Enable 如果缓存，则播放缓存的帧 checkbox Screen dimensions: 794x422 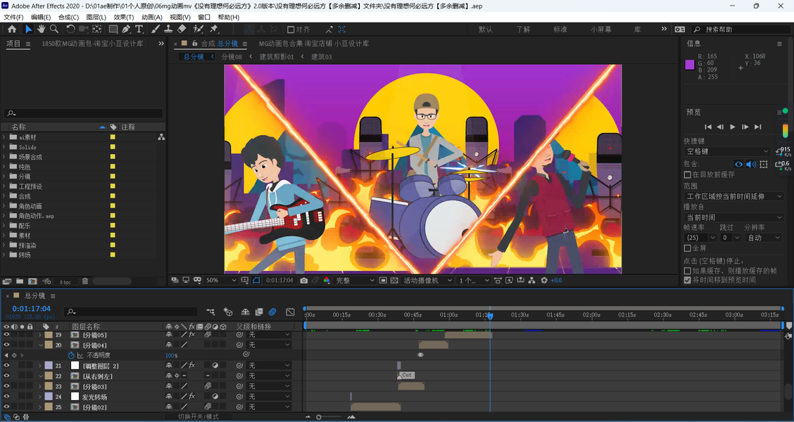click(x=688, y=271)
